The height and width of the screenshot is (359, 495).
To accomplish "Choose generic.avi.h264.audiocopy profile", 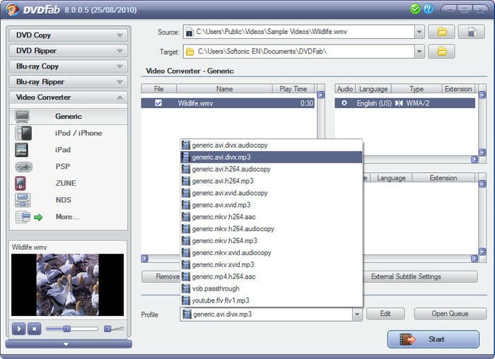I will (x=272, y=169).
